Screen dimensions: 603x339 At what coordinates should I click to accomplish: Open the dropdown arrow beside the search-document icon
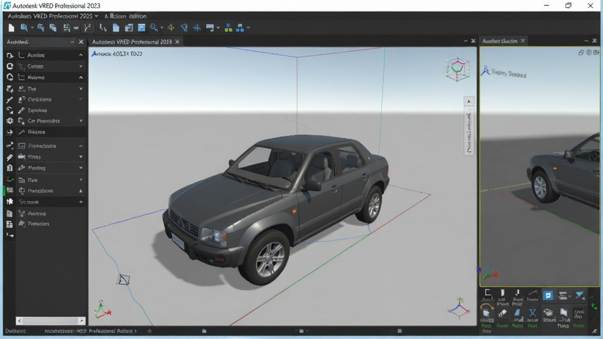pos(32,28)
